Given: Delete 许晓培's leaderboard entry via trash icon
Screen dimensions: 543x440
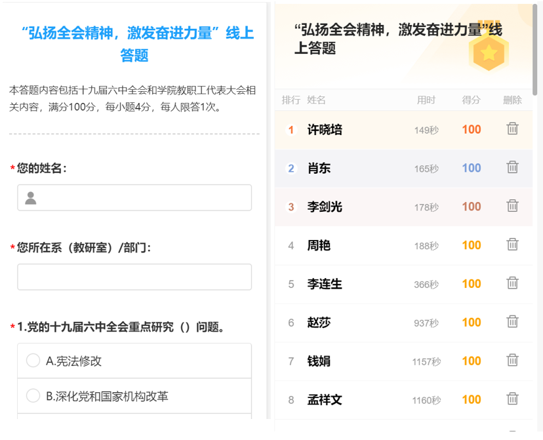Looking at the screenshot, I should (x=512, y=129).
